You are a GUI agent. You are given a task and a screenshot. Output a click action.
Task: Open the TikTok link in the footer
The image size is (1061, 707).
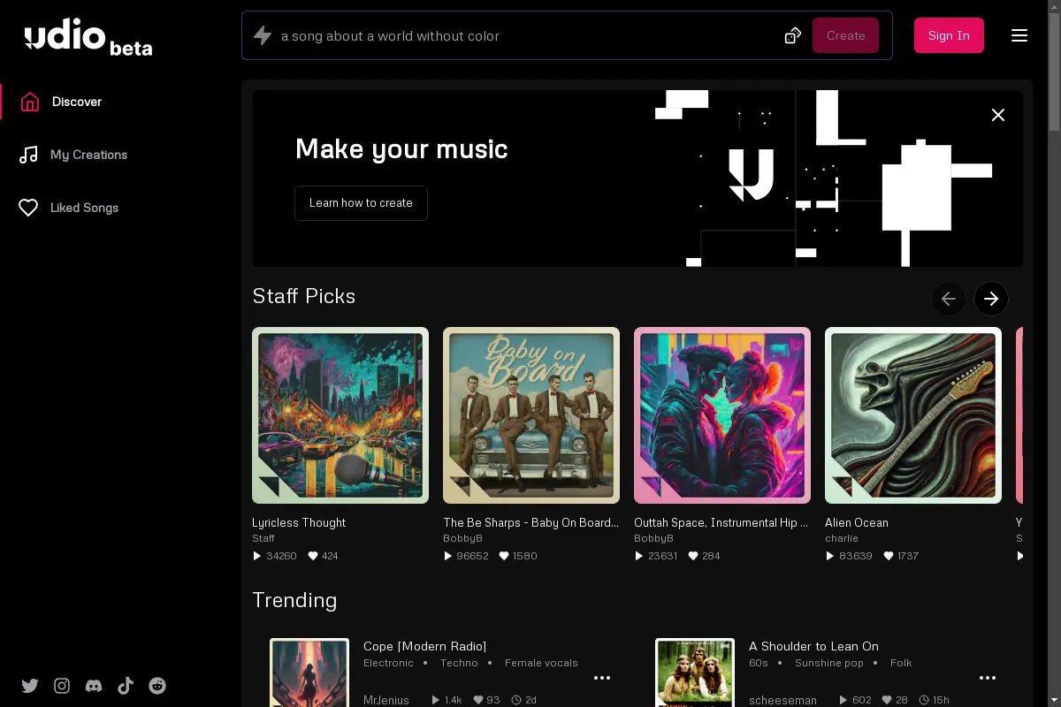126,685
